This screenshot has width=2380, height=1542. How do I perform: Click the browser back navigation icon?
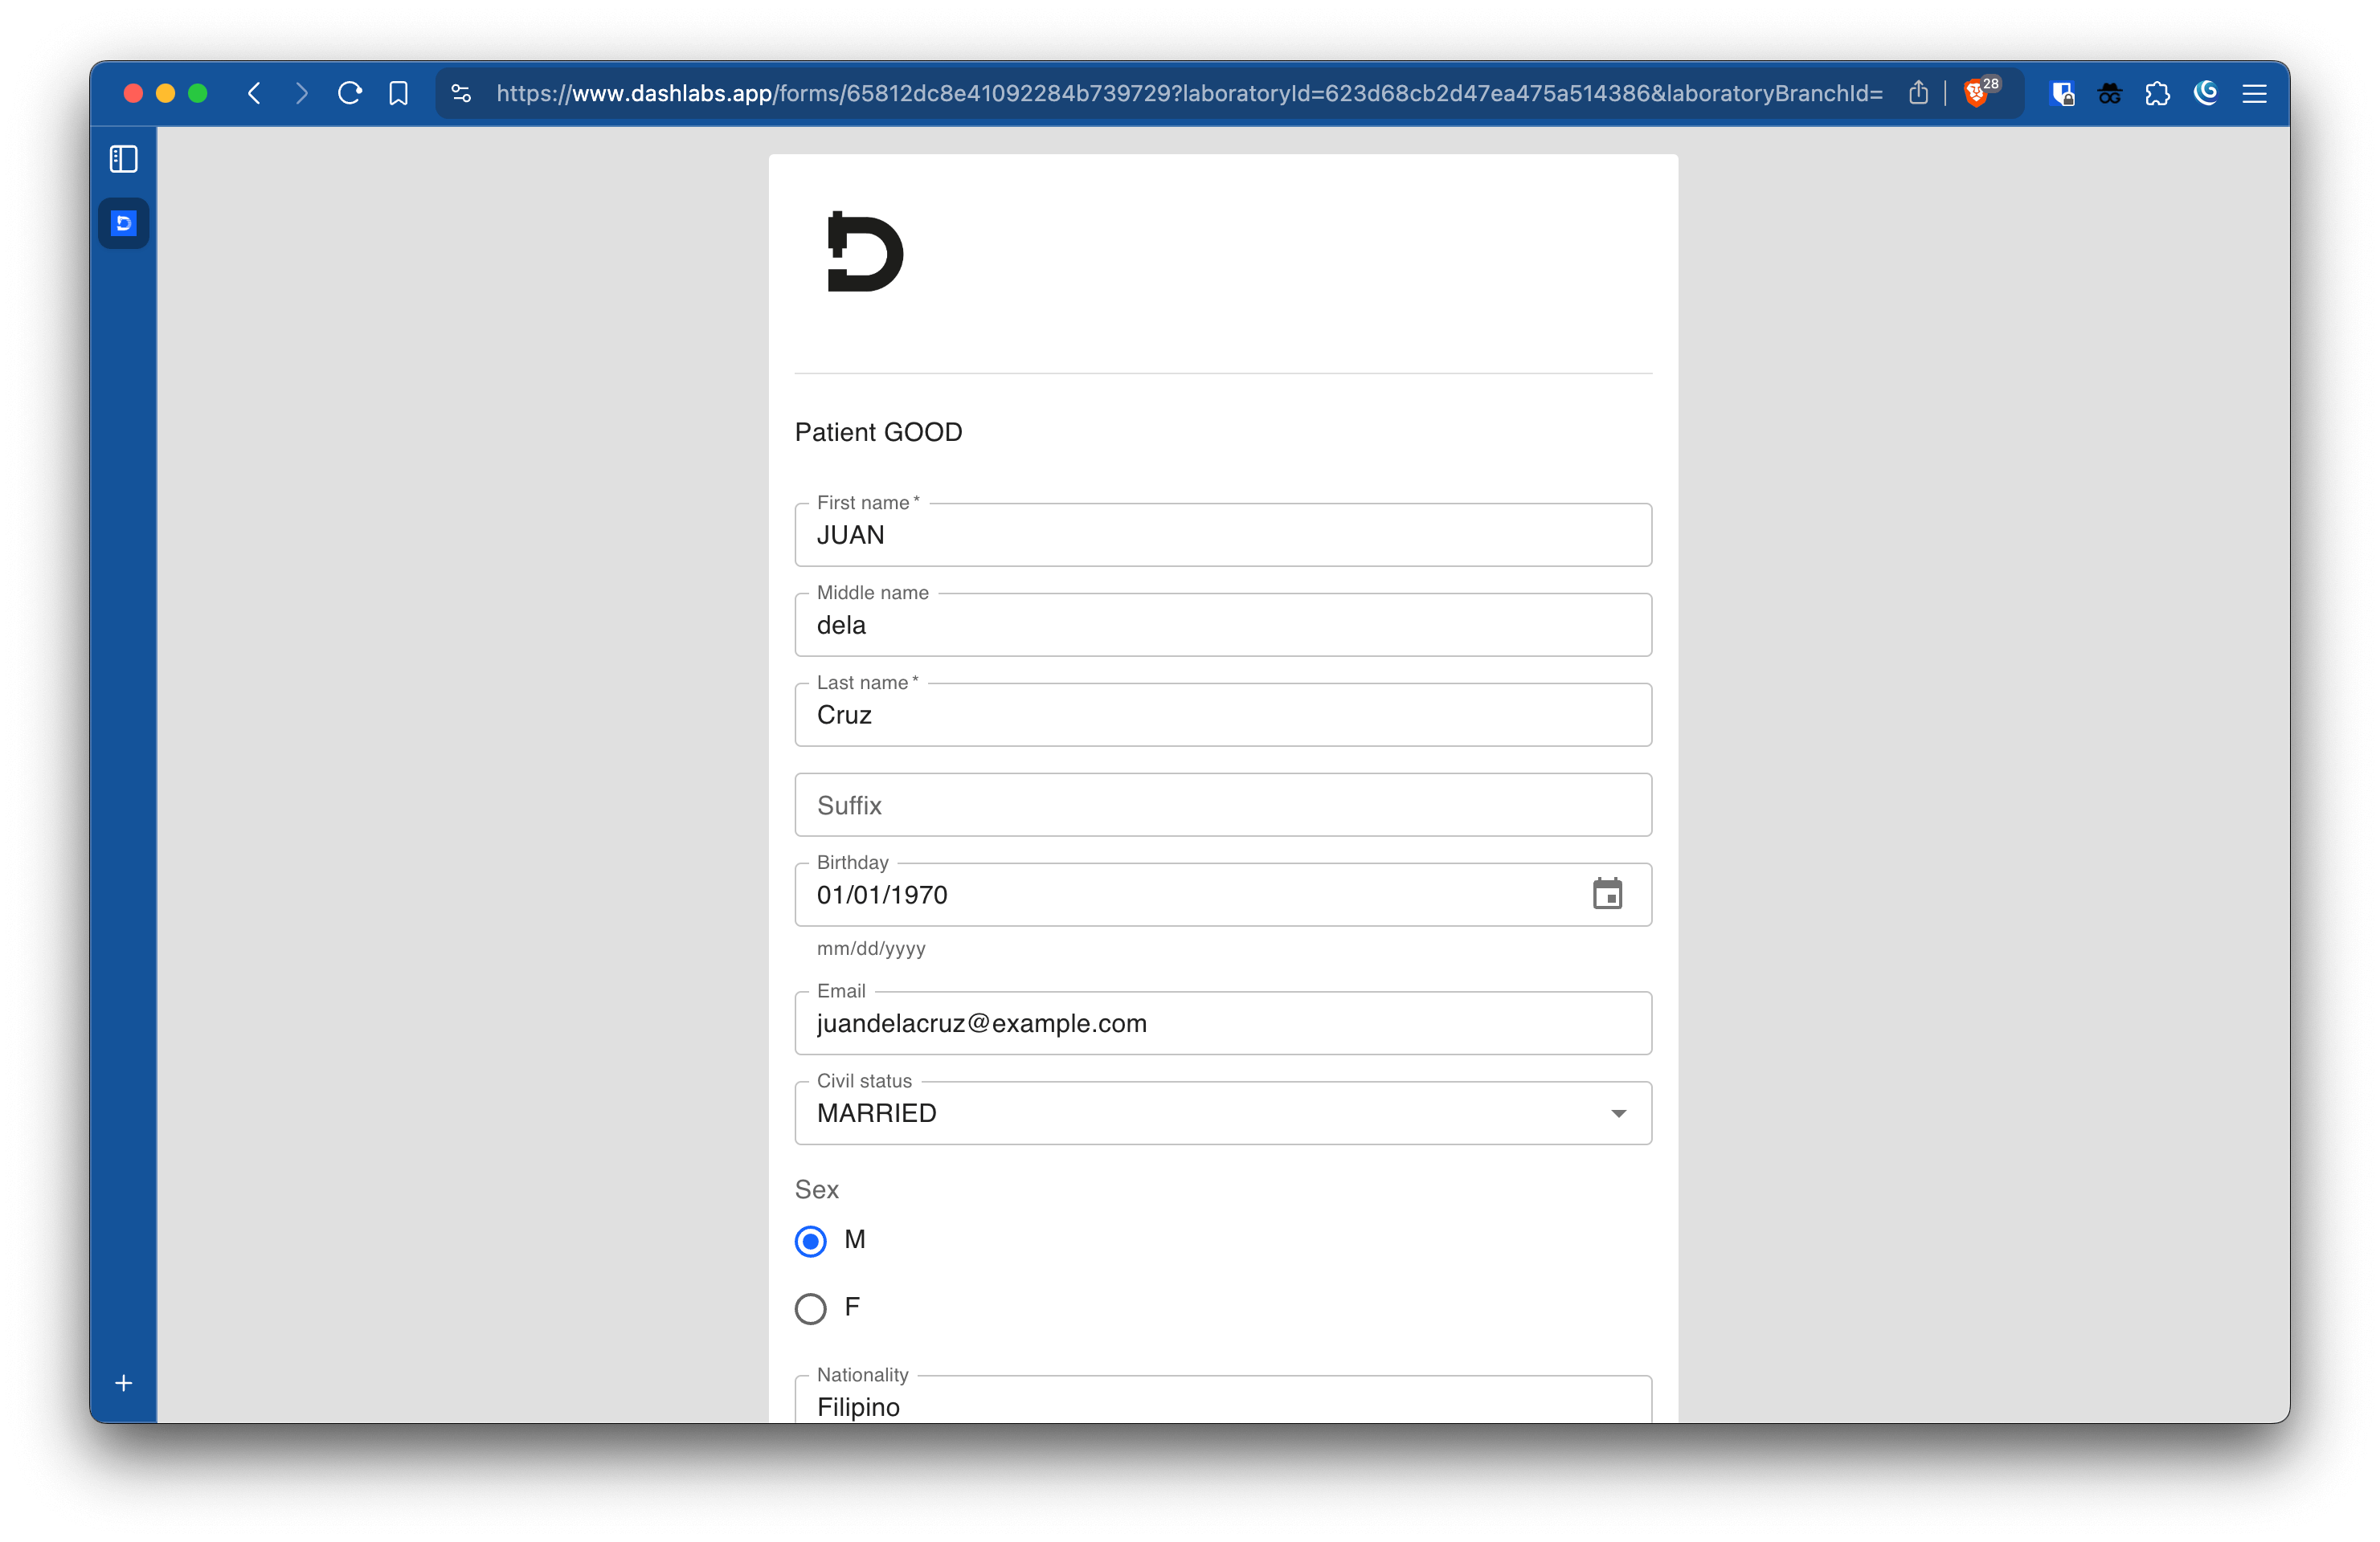(x=255, y=96)
